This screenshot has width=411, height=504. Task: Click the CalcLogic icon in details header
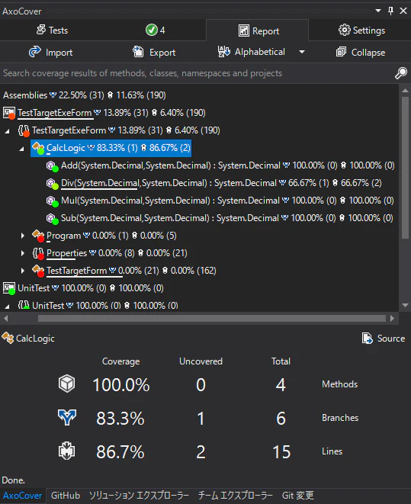pos(8,338)
